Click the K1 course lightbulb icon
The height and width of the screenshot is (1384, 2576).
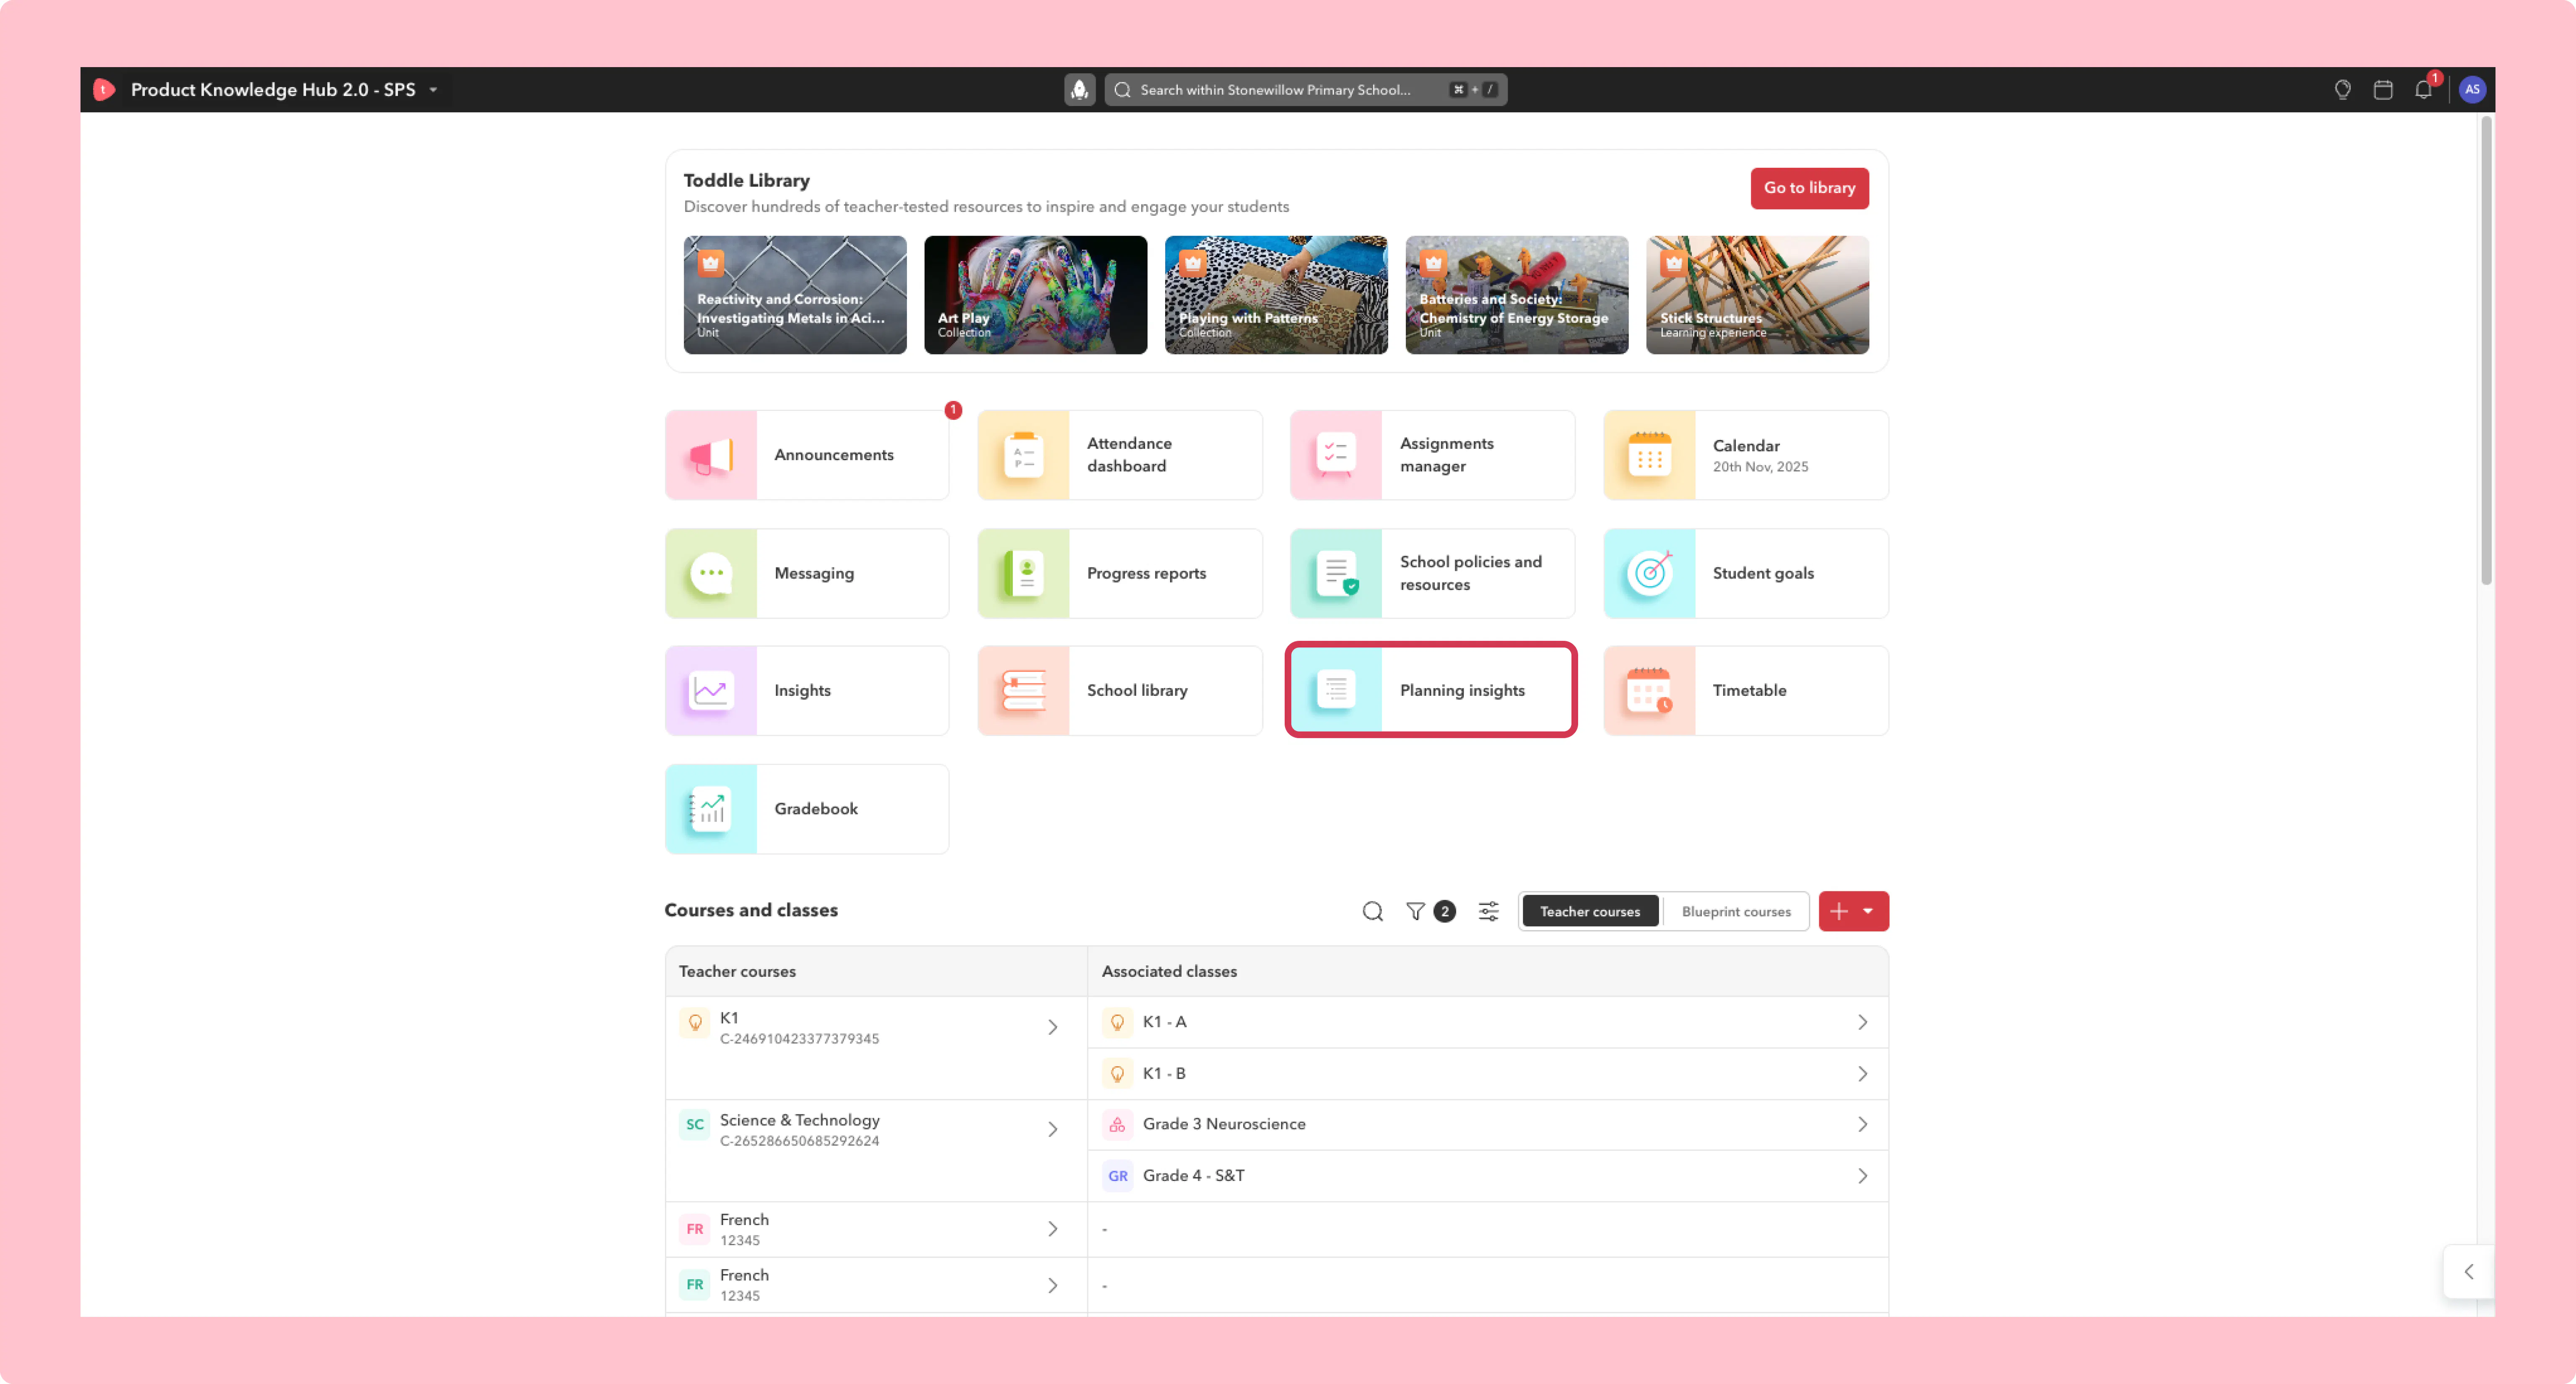695,1023
